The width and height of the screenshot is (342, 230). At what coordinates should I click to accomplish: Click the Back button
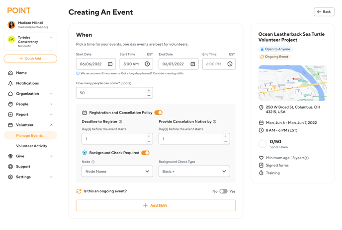(x=324, y=12)
